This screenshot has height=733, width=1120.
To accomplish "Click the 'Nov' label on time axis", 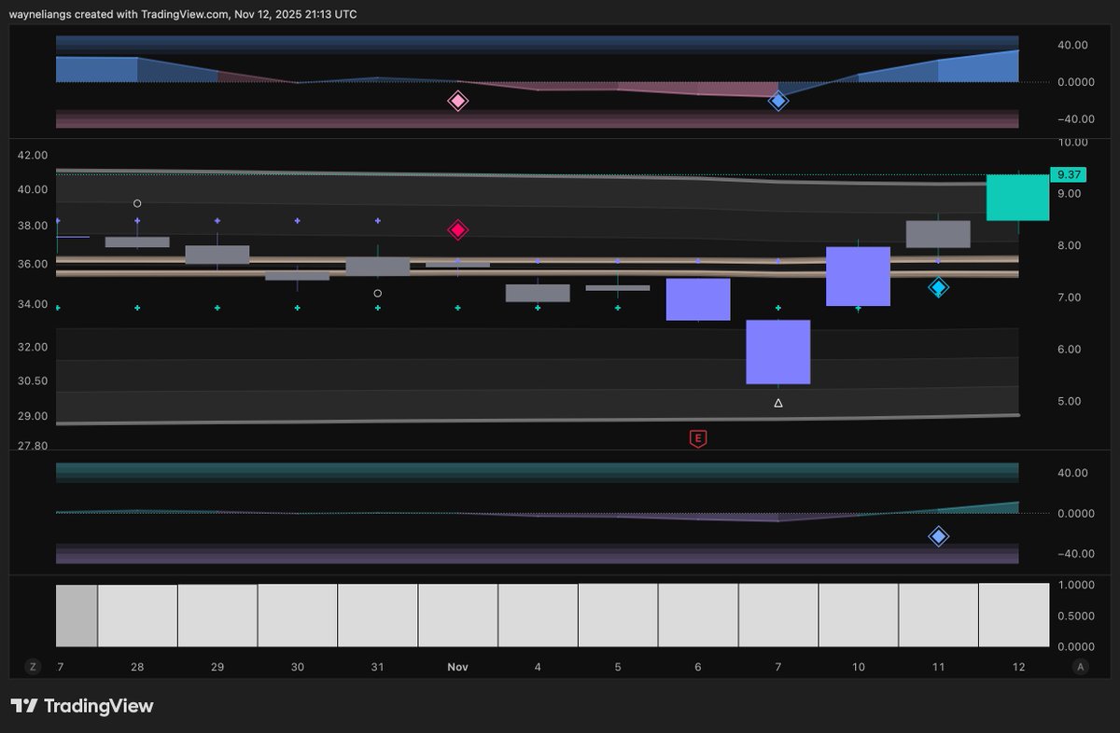I will click(x=457, y=668).
